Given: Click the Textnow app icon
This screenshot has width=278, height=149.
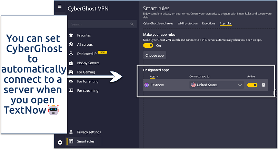Looking at the screenshot, I should tap(147, 85).
